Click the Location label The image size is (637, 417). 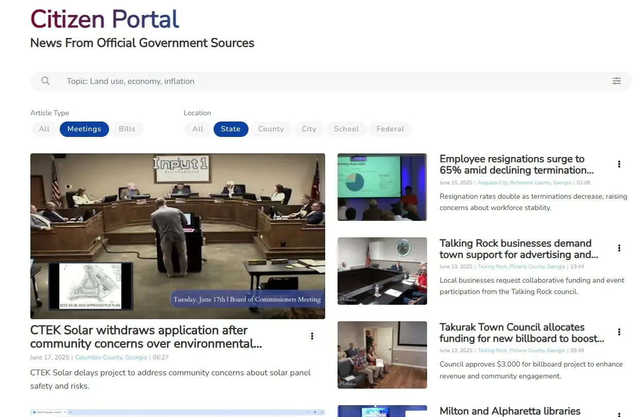(198, 113)
